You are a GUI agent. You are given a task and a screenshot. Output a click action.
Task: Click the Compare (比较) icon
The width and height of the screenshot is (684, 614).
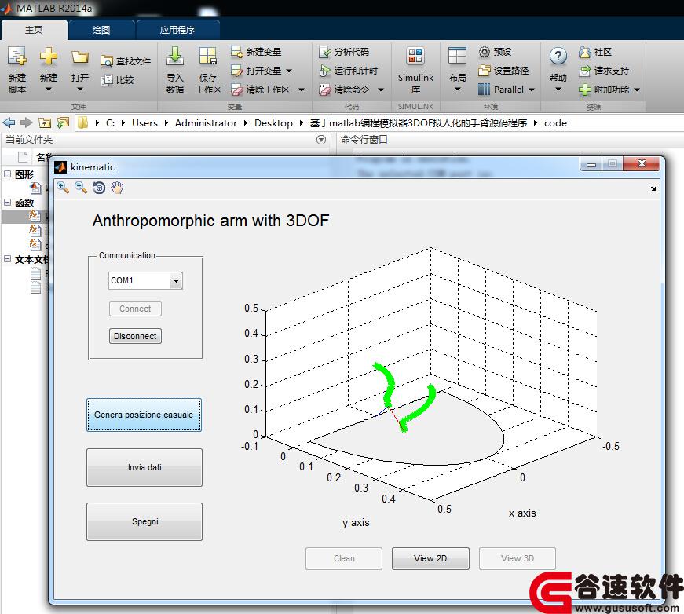pyautogui.click(x=107, y=80)
